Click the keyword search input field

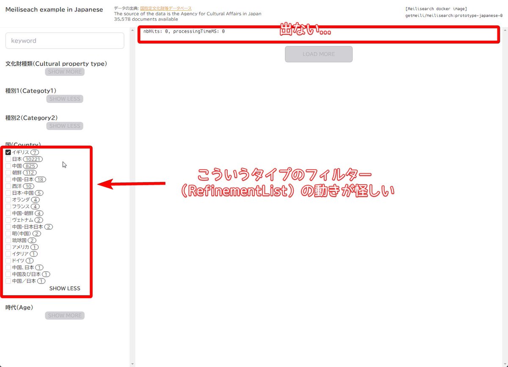pyautogui.click(x=64, y=41)
